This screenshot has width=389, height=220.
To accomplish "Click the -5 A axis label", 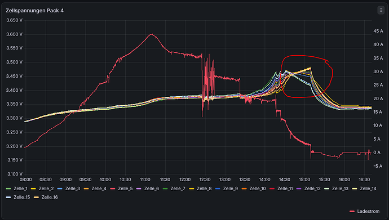I will click(x=378, y=166).
